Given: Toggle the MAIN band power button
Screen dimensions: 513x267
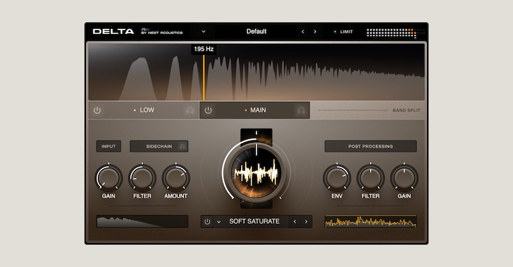Looking at the screenshot, I should point(208,110).
